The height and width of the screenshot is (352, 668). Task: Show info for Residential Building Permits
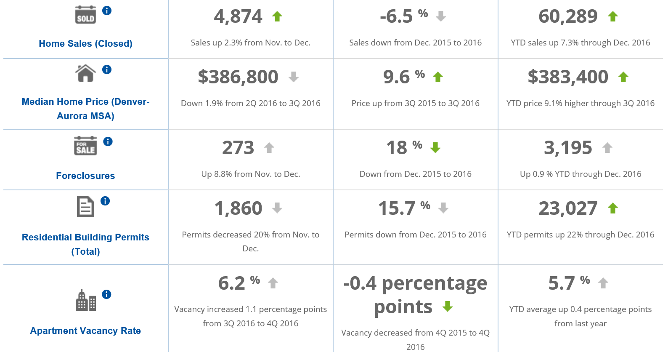coord(105,201)
